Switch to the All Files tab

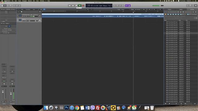pyautogui.click(x=192, y=10)
